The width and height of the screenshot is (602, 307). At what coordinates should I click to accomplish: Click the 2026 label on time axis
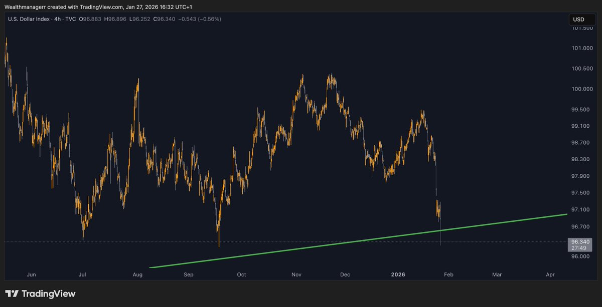click(398, 274)
